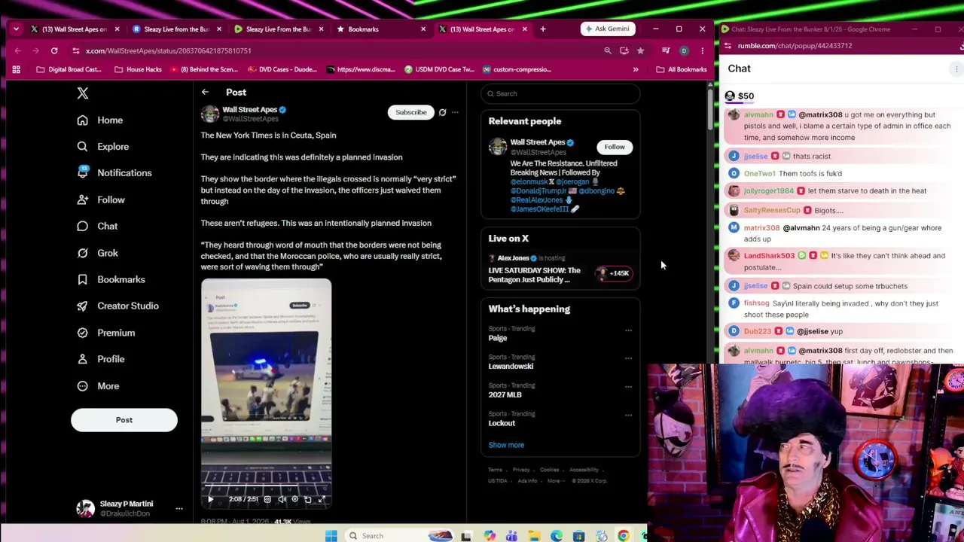The width and height of the screenshot is (964, 542).
Task: Open a new Chrome tab
Action: [x=543, y=29]
